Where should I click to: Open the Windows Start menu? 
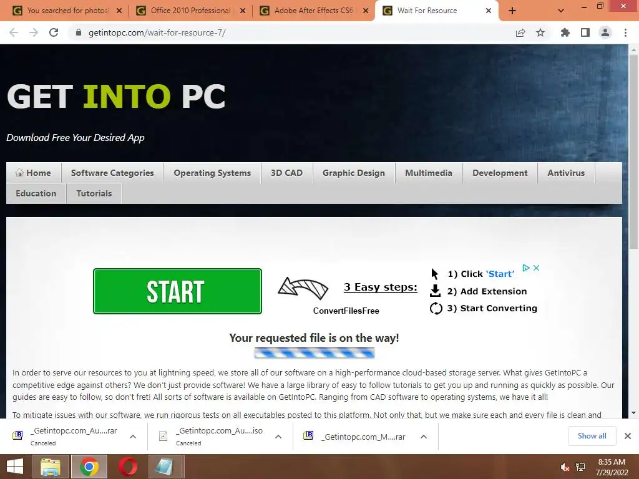[15, 467]
